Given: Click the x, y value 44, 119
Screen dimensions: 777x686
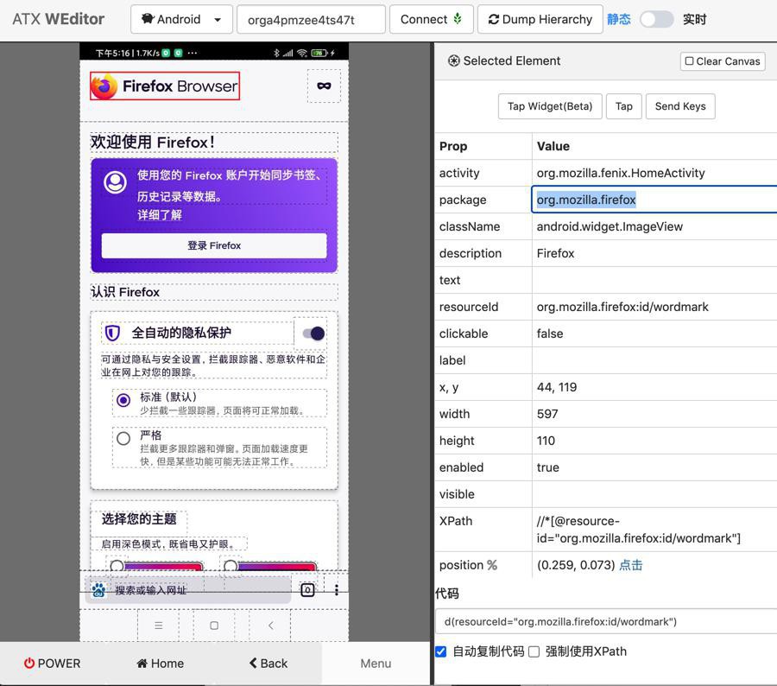Looking at the screenshot, I should pyautogui.click(x=557, y=387).
